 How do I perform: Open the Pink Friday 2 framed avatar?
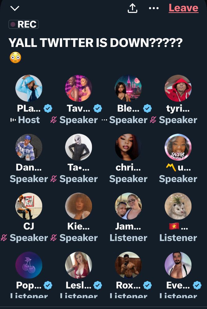tap(178, 147)
